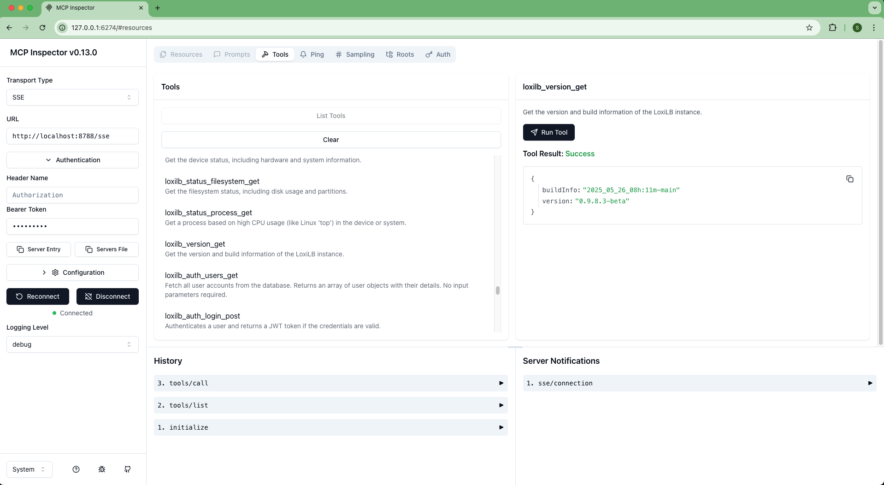Bookmark this page with the star icon
The height and width of the screenshot is (485, 884).
(809, 28)
